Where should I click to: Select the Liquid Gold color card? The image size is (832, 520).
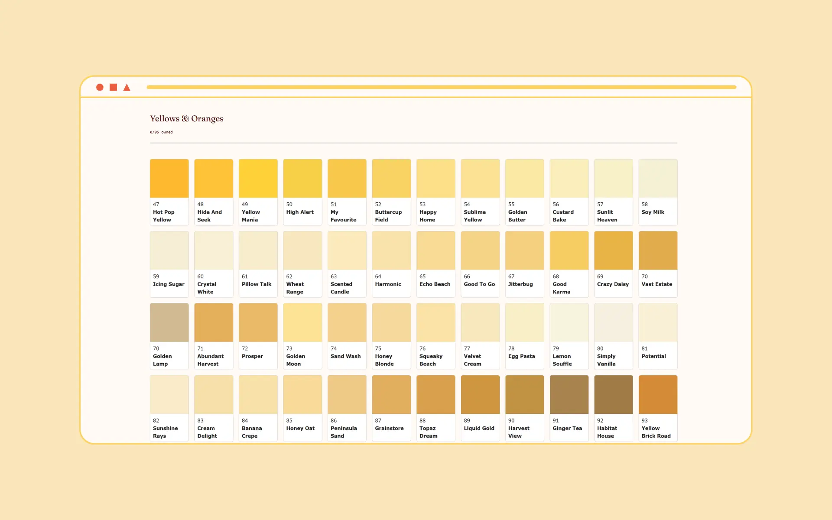480,408
